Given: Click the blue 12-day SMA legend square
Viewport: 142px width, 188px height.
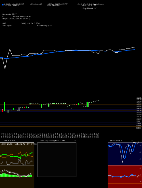Looking at the screenshot, I should [x=3, y=5].
